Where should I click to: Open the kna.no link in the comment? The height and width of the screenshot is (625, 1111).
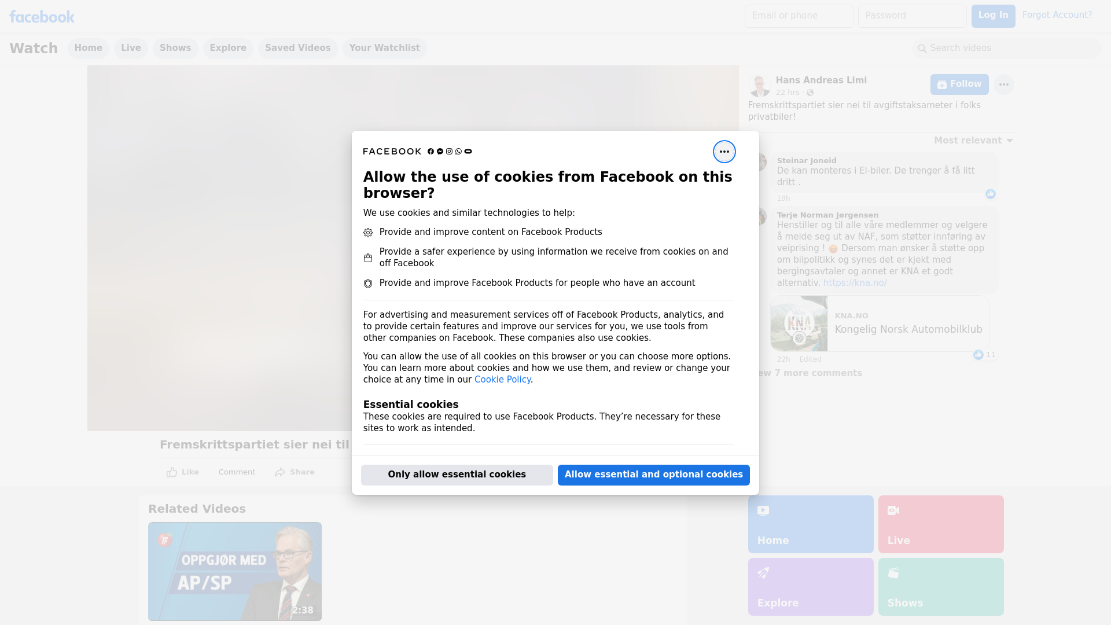(x=855, y=283)
